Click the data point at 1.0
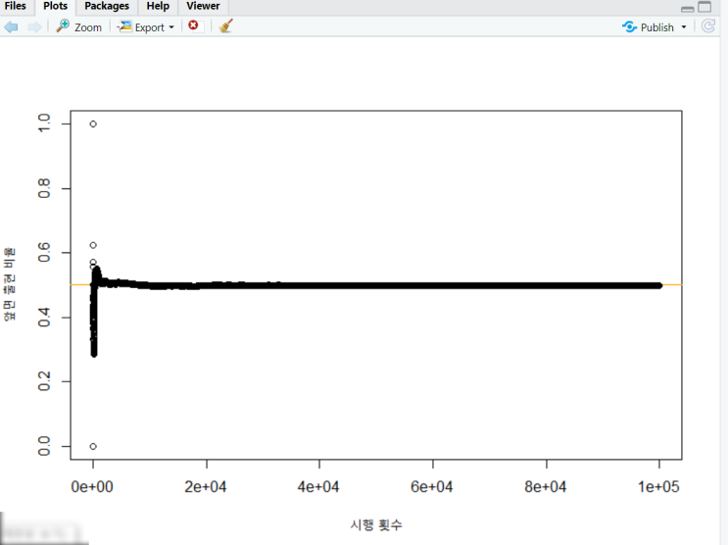This screenshot has height=545, width=728. pyautogui.click(x=93, y=124)
